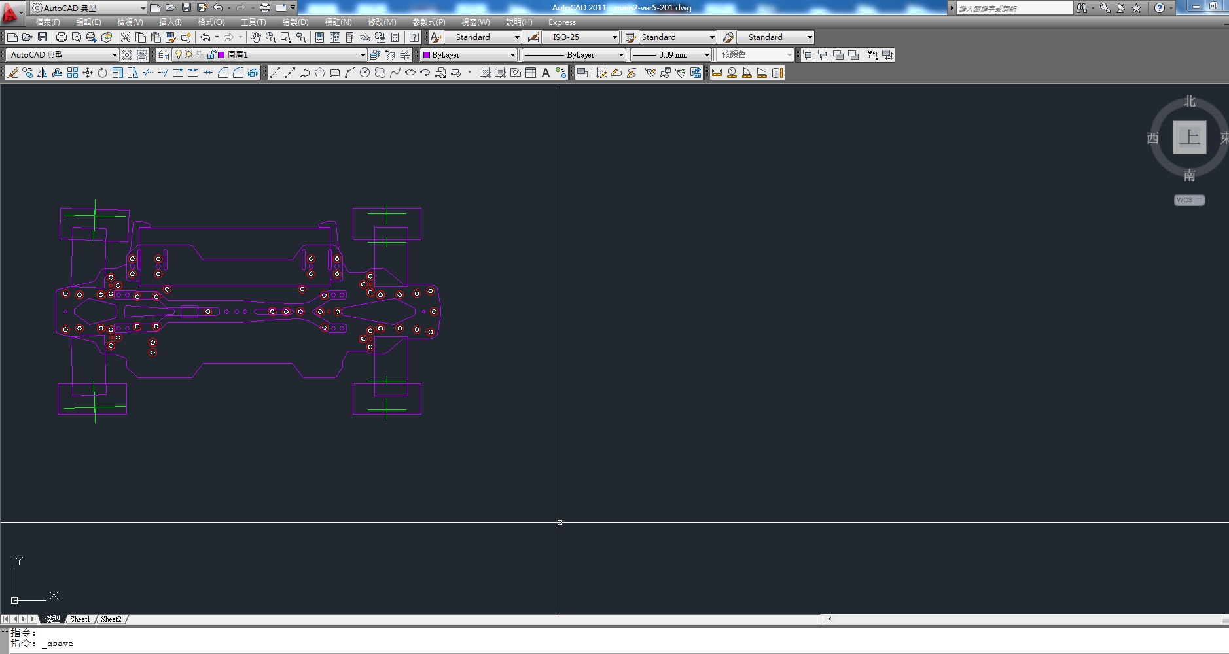Select the Line draw tool
The height and width of the screenshot is (654, 1229).
click(x=275, y=73)
